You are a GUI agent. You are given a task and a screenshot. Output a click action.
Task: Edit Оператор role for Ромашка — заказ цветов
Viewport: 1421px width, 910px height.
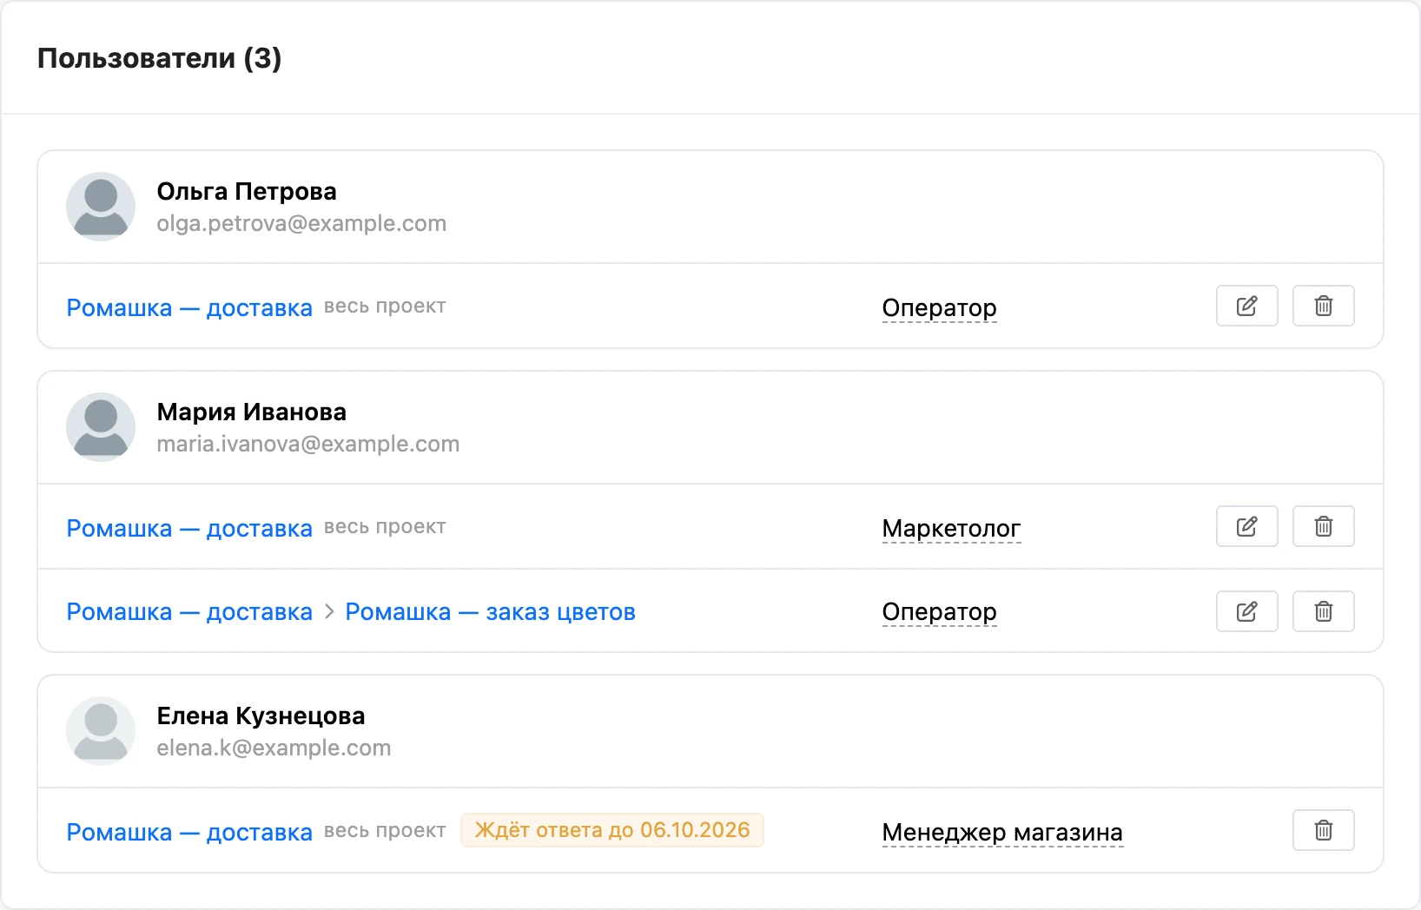(1246, 611)
